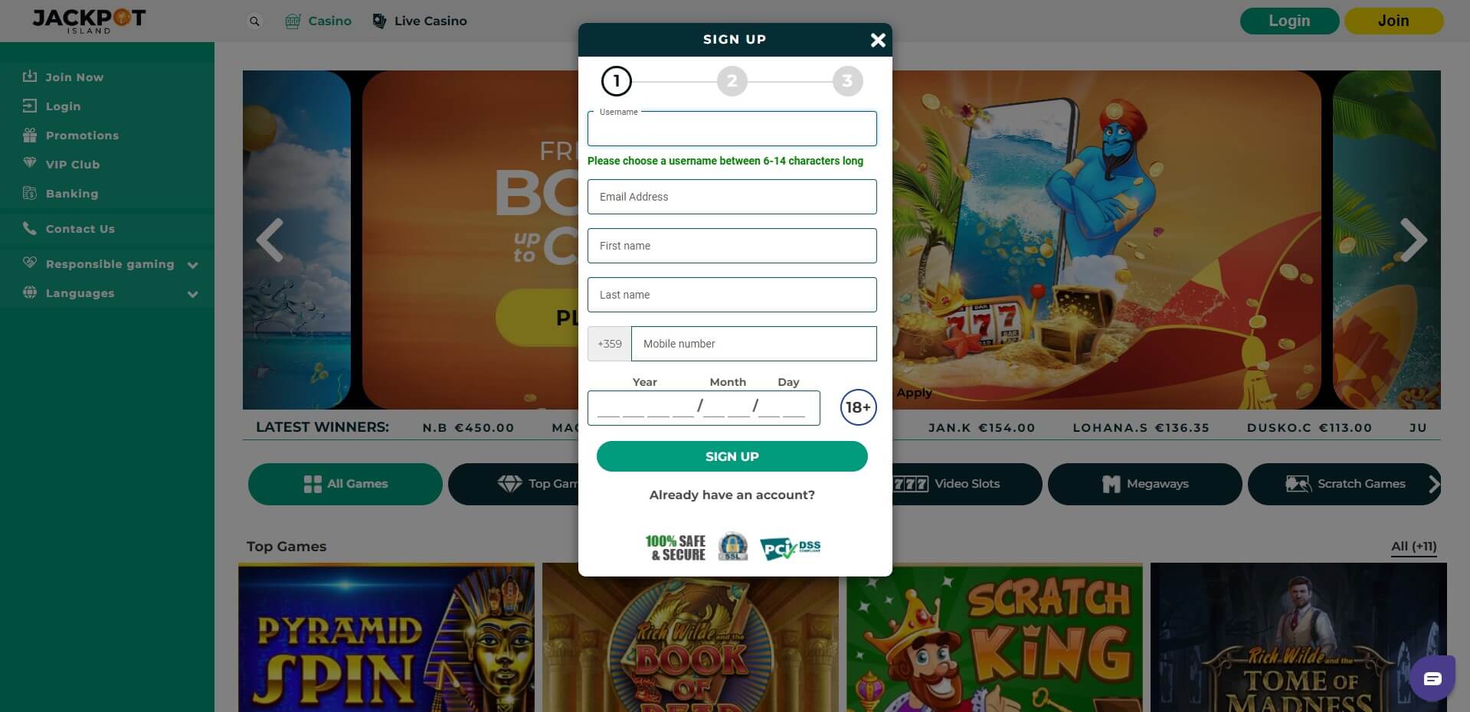Select the Megaways category tab

[1144, 484]
